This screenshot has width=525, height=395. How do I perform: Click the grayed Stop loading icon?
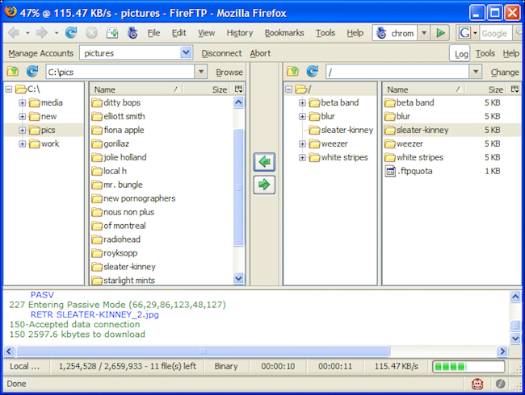point(91,33)
